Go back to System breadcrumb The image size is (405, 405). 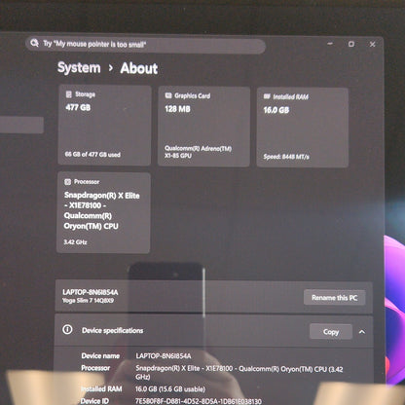pos(79,68)
